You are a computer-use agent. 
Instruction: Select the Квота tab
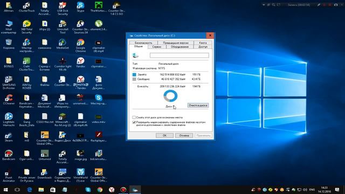pyautogui.click(x=203, y=43)
